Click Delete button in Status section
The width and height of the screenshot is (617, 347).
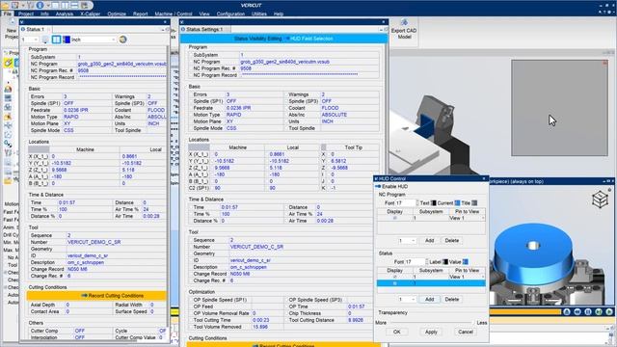click(x=452, y=300)
